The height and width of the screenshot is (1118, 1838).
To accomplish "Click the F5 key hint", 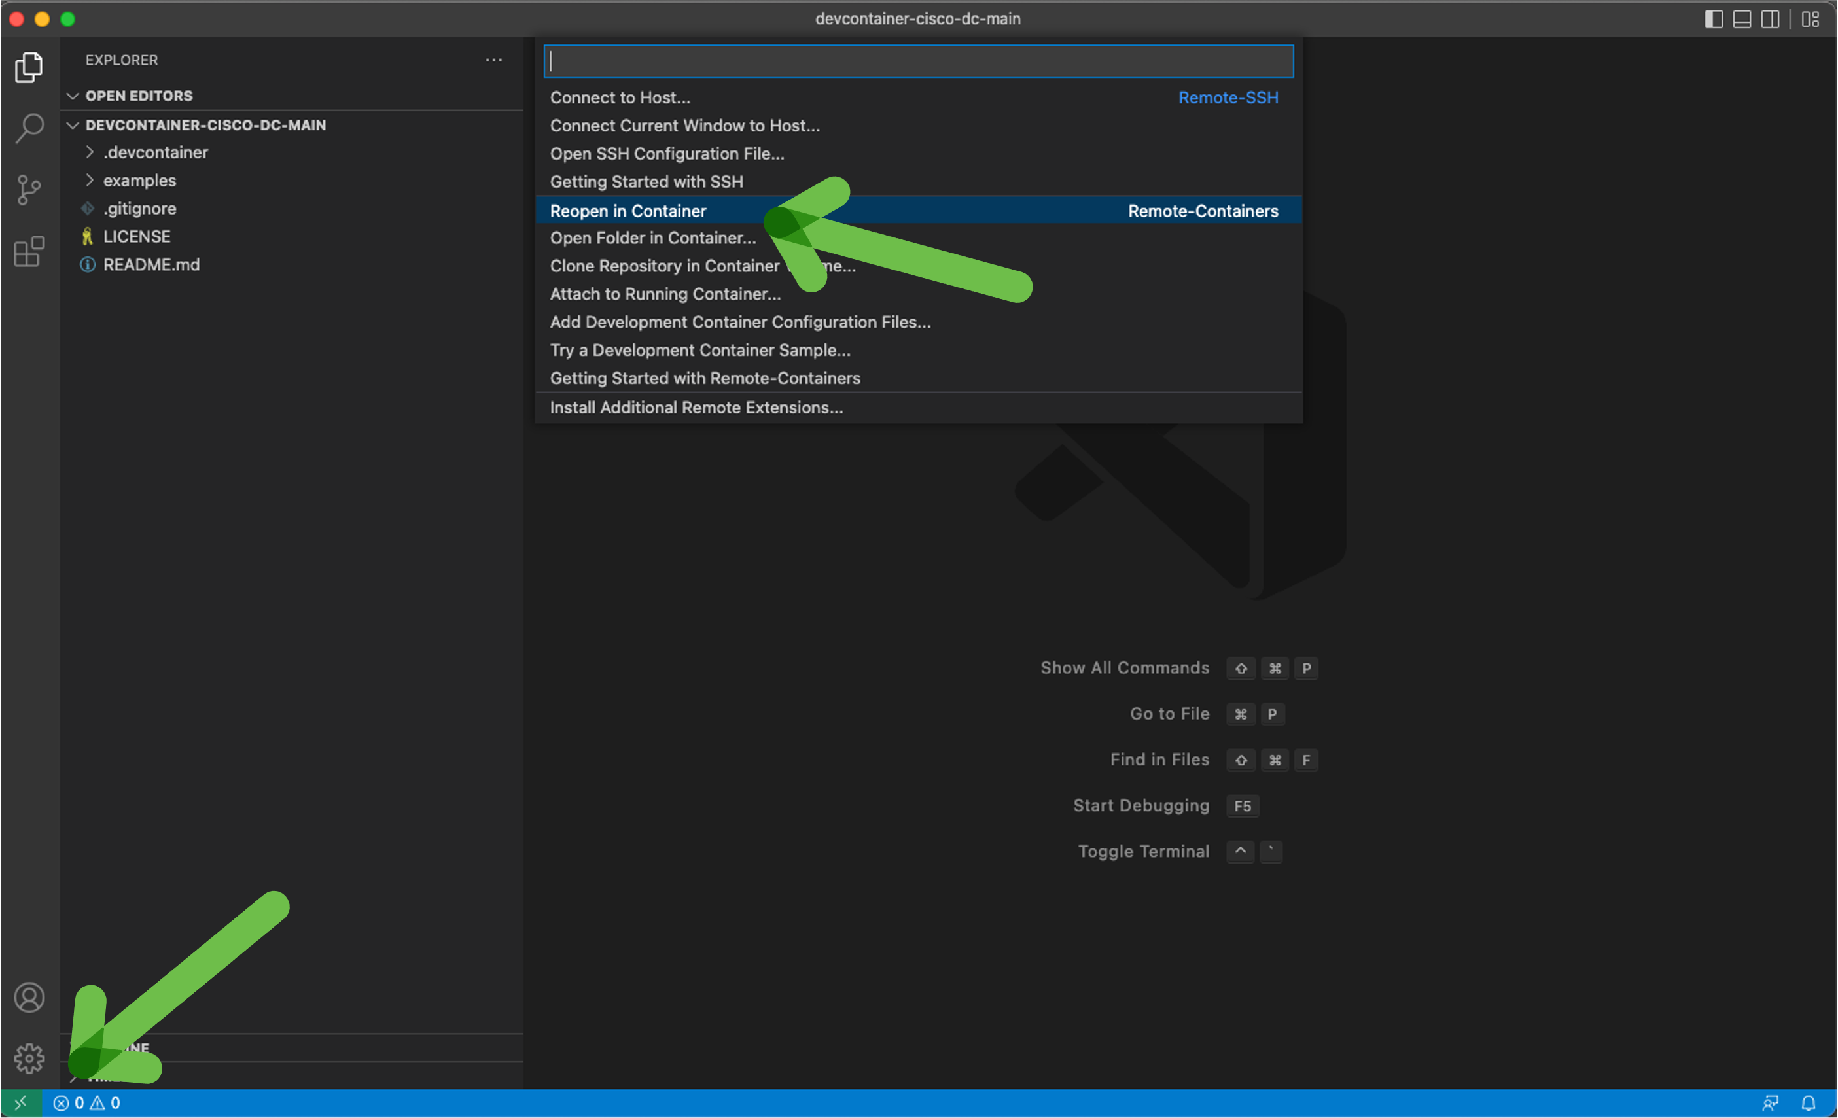I will [1242, 806].
